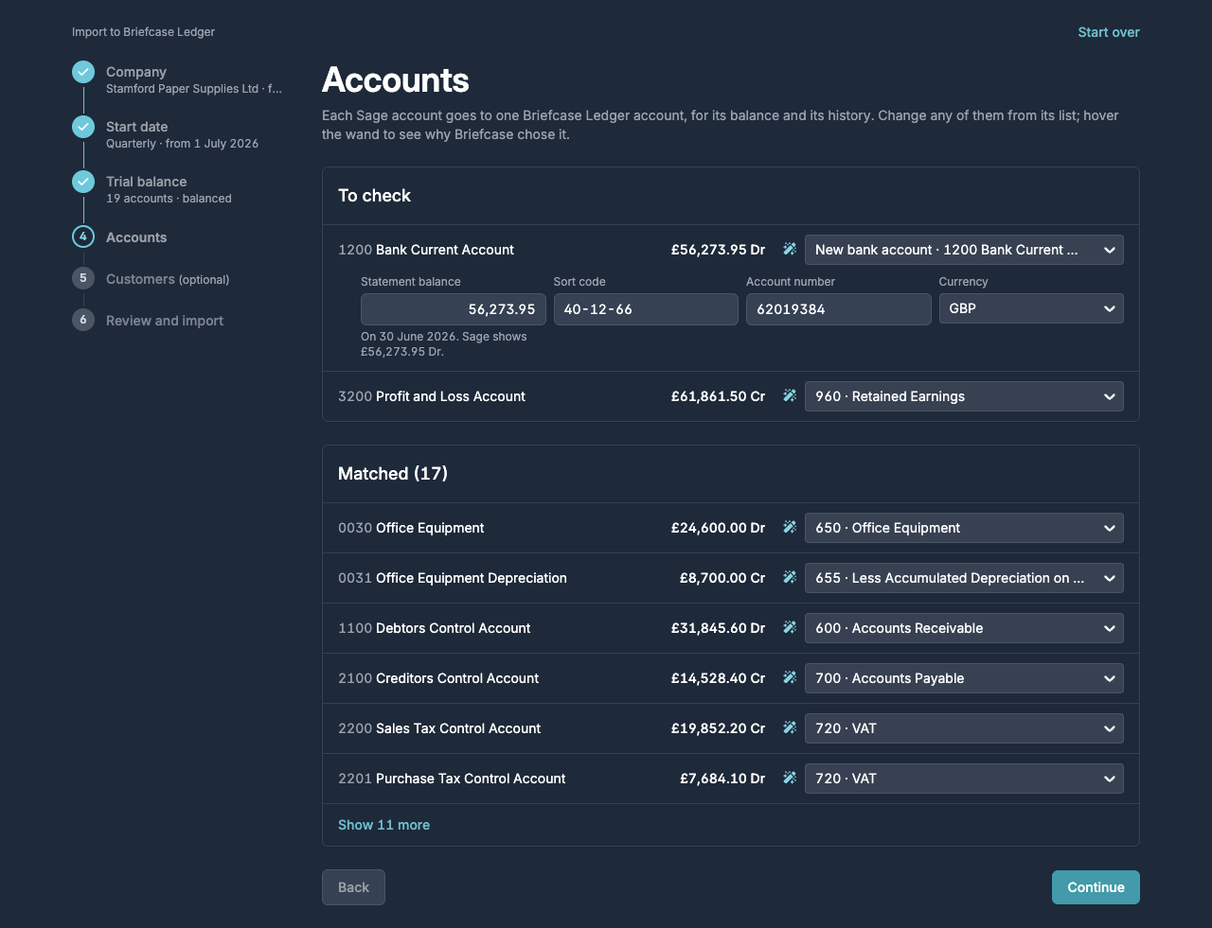Click the Matched (17) heading
Image resolution: width=1212 pixels, height=928 pixels.
(x=393, y=473)
